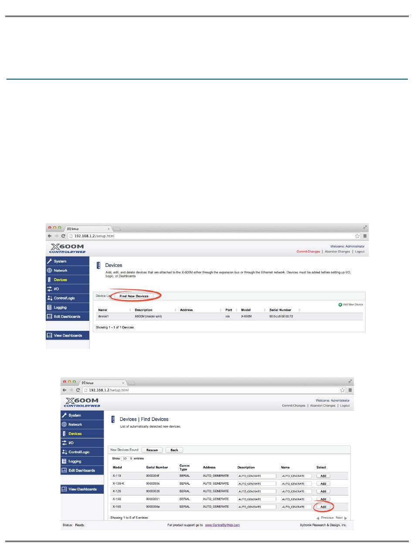
Task: Click Abandon Changes in the lower window
Action: pos(323,405)
